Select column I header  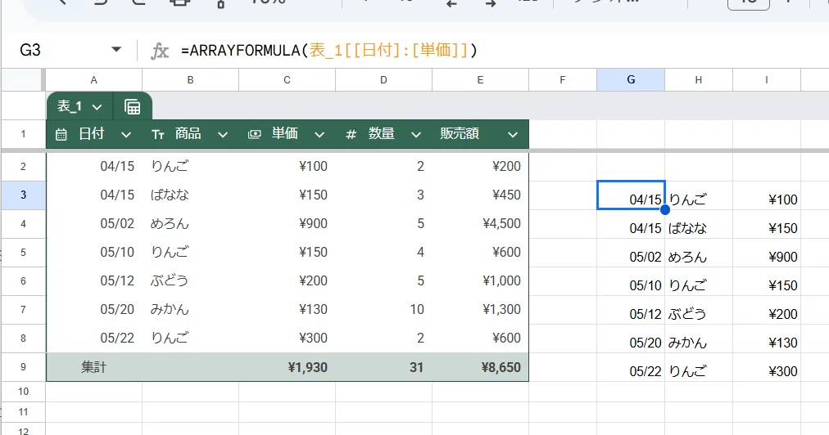766,79
